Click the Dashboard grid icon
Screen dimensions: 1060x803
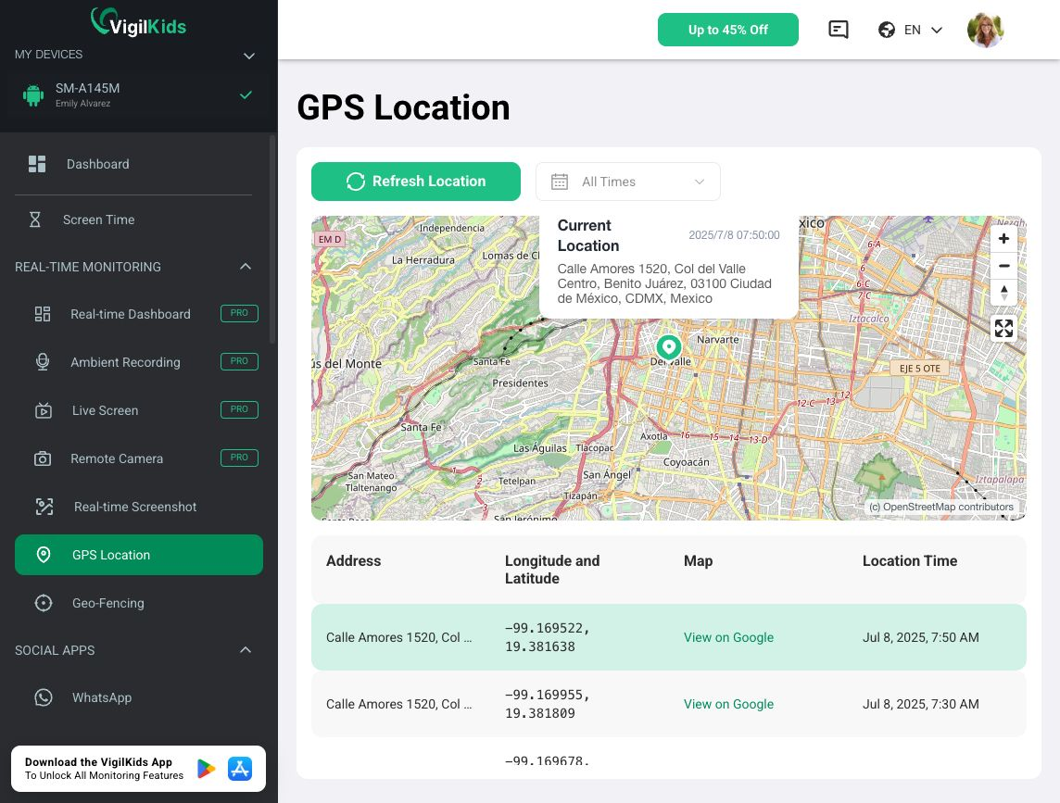pyautogui.click(x=37, y=164)
